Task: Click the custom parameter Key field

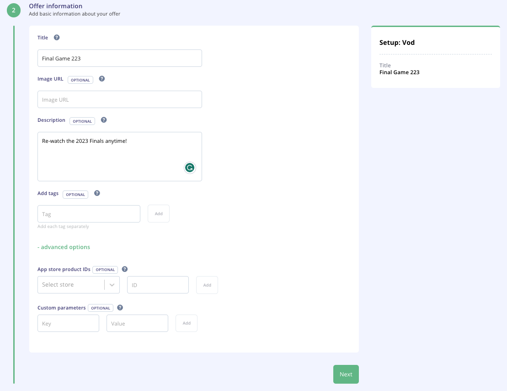Action: [68, 323]
